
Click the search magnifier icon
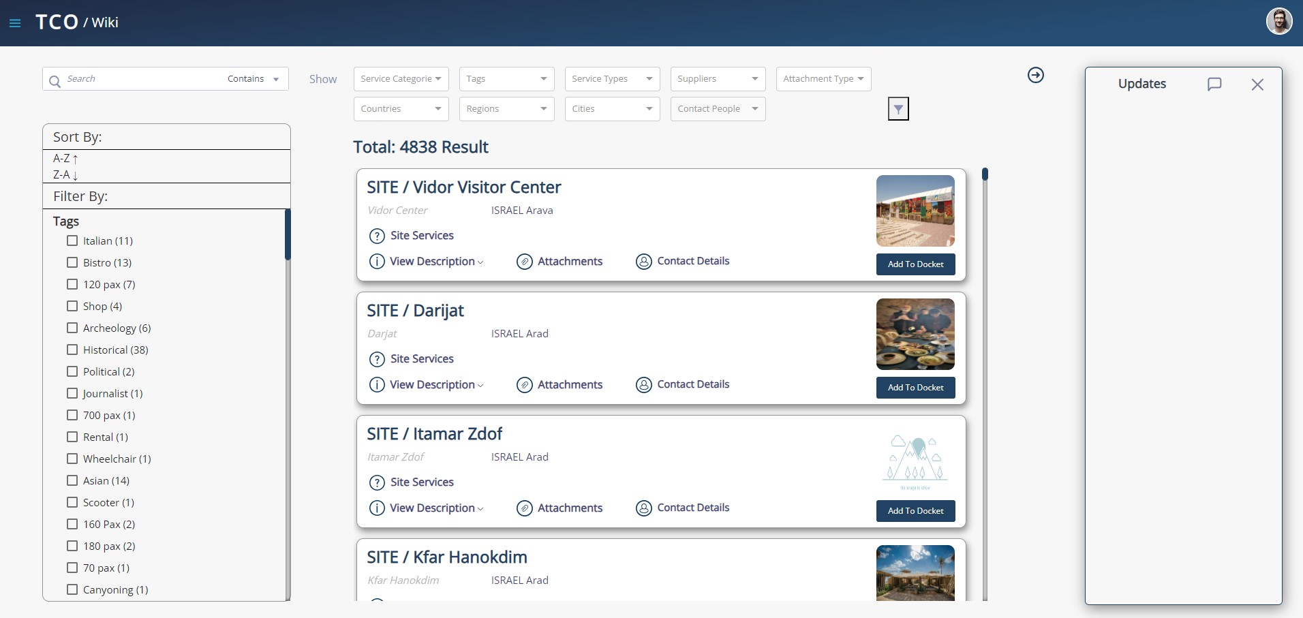55,81
